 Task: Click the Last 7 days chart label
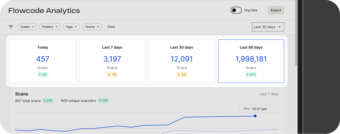coord(269,94)
